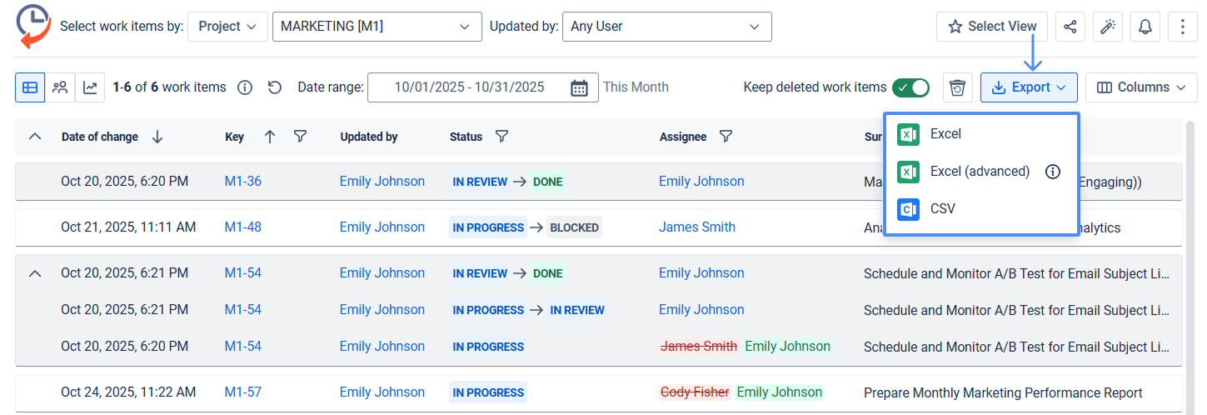
Task: Switch to chart view icon
Action: click(90, 87)
